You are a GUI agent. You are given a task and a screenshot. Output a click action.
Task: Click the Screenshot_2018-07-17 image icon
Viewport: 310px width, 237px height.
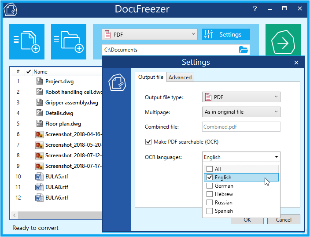39,166
